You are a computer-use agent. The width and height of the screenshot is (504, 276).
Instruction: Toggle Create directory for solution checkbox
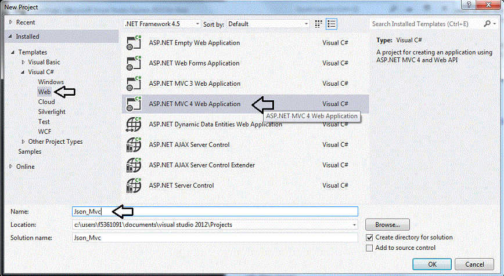tap(369, 238)
